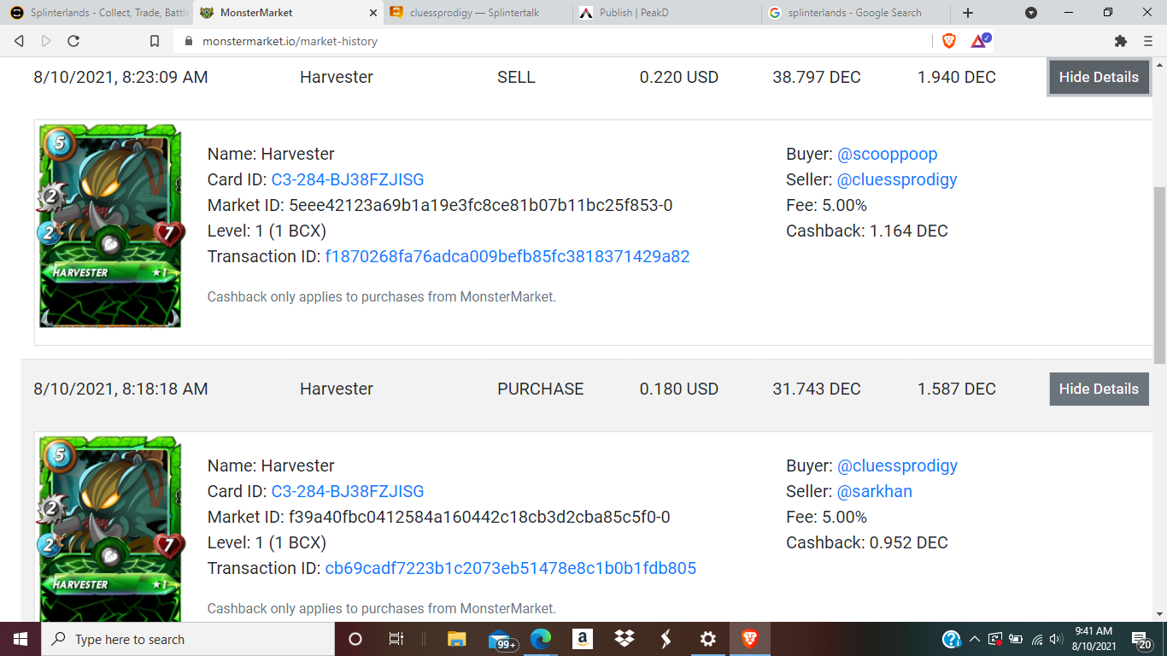
Task: Open the volume speaker tray icon
Action: click(x=1057, y=639)
